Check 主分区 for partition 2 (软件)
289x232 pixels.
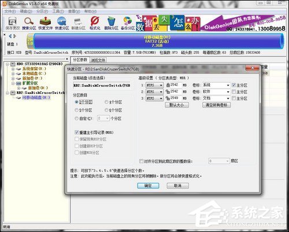tap(234, 91)
